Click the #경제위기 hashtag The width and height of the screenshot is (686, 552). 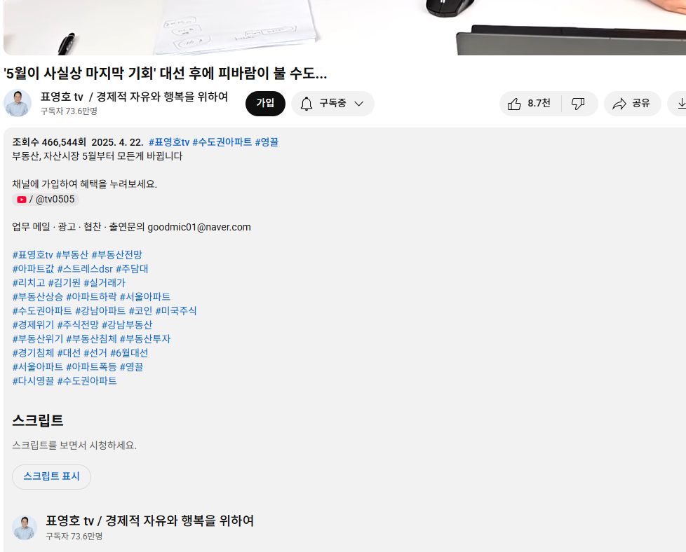[x=33, y=325]
